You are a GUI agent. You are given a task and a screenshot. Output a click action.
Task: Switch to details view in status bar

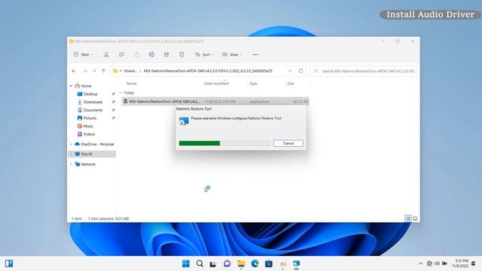(408, 219)
